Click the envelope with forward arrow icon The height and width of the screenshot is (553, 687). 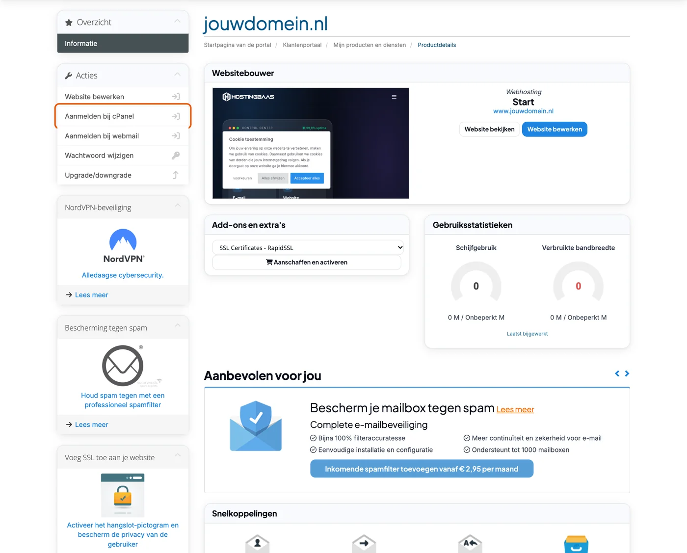[x=364, y=544]
